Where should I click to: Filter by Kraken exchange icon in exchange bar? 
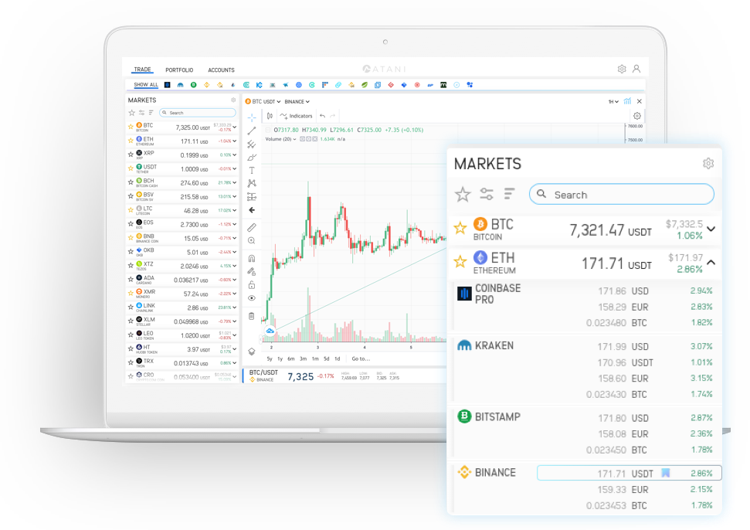(x=180, y=85)
